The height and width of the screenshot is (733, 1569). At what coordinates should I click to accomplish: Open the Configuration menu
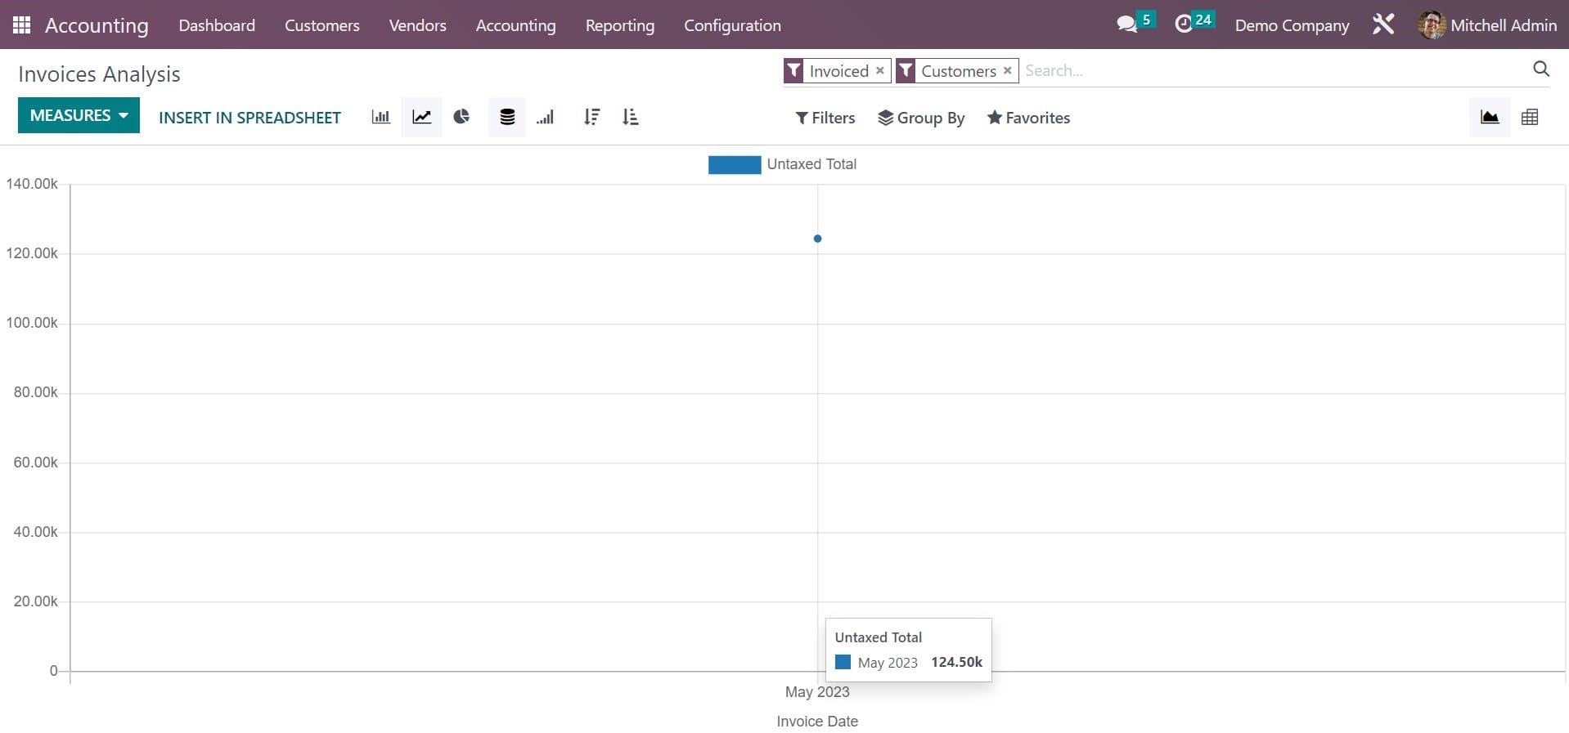(732, 25)
